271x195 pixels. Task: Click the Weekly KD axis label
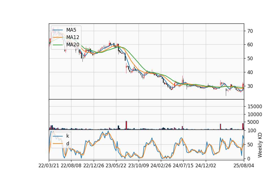[260, 145]
